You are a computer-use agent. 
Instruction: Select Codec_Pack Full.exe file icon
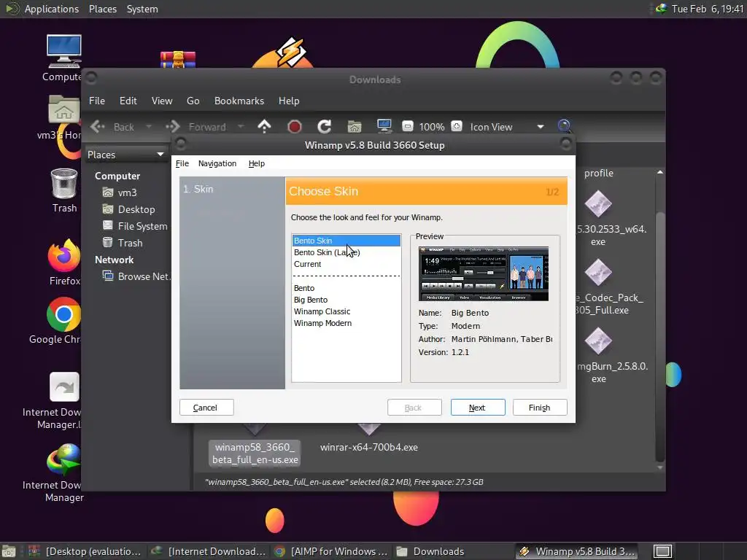coord(598,273)
